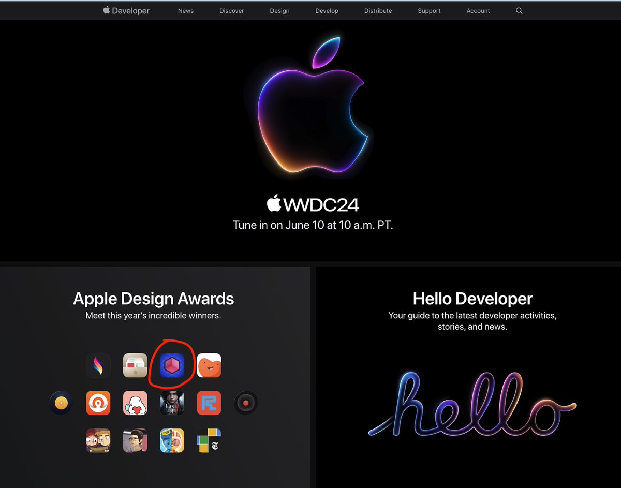621x488 pixels.
Task: Open the Develop menu
Action: [x=327, y=11]
